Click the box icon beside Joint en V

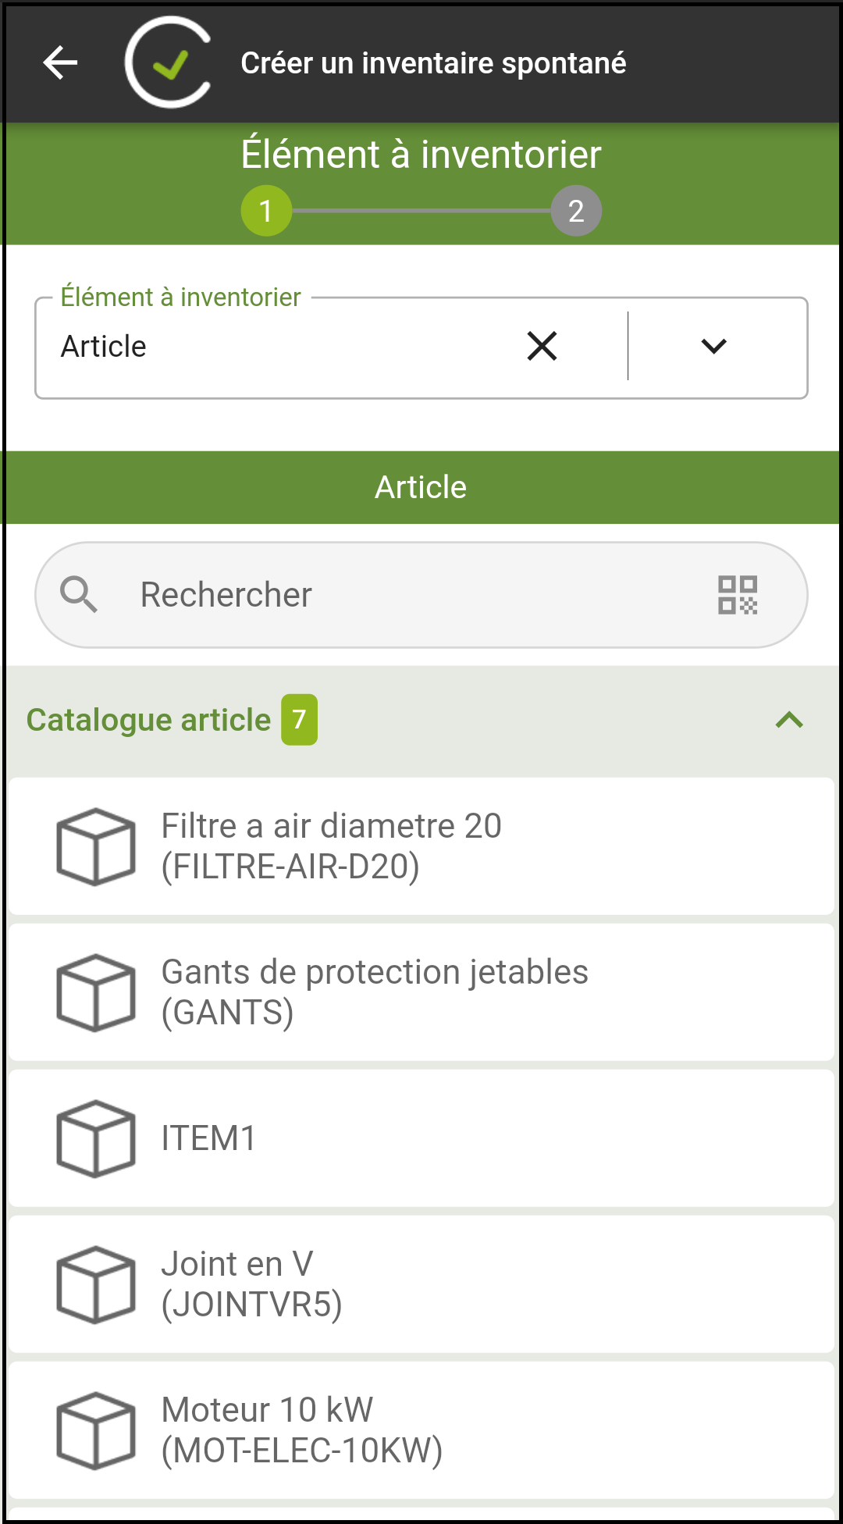tap(96, 1284)
